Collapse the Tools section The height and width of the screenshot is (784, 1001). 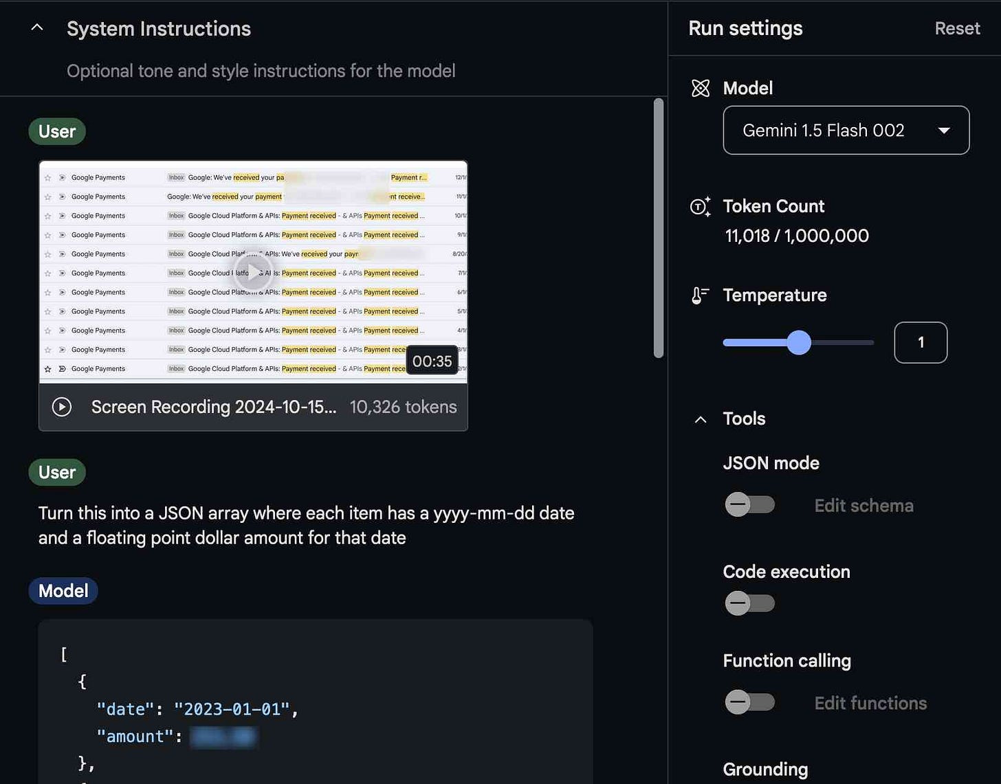700,419
